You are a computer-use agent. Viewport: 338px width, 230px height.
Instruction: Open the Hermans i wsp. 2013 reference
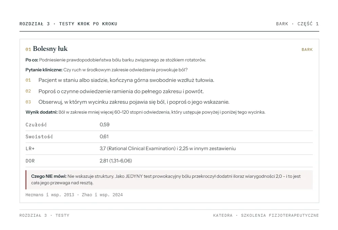point(50,195)
